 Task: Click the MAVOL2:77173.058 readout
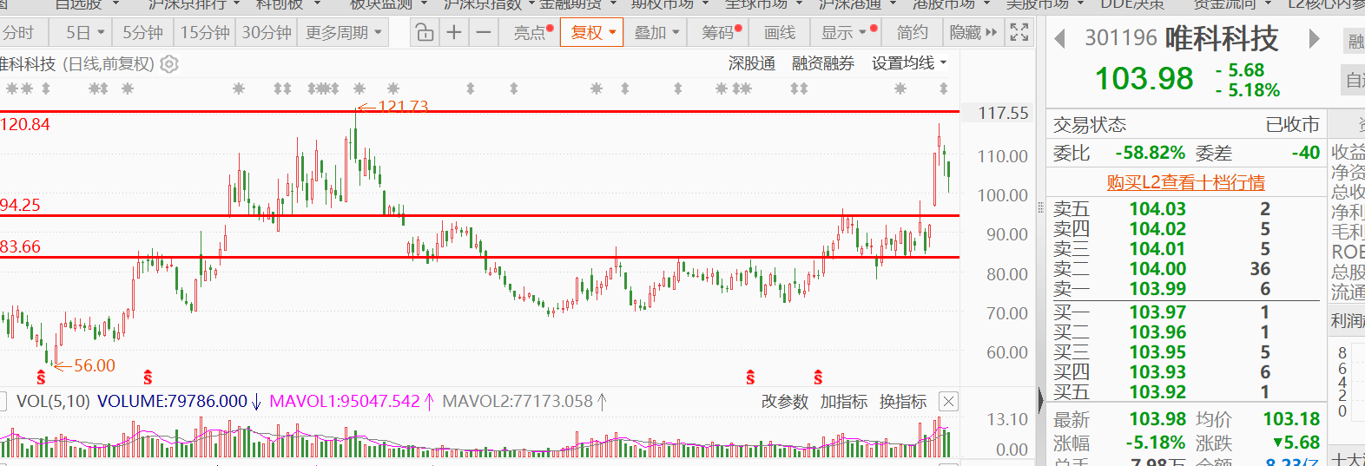click(x=518, y=401)
